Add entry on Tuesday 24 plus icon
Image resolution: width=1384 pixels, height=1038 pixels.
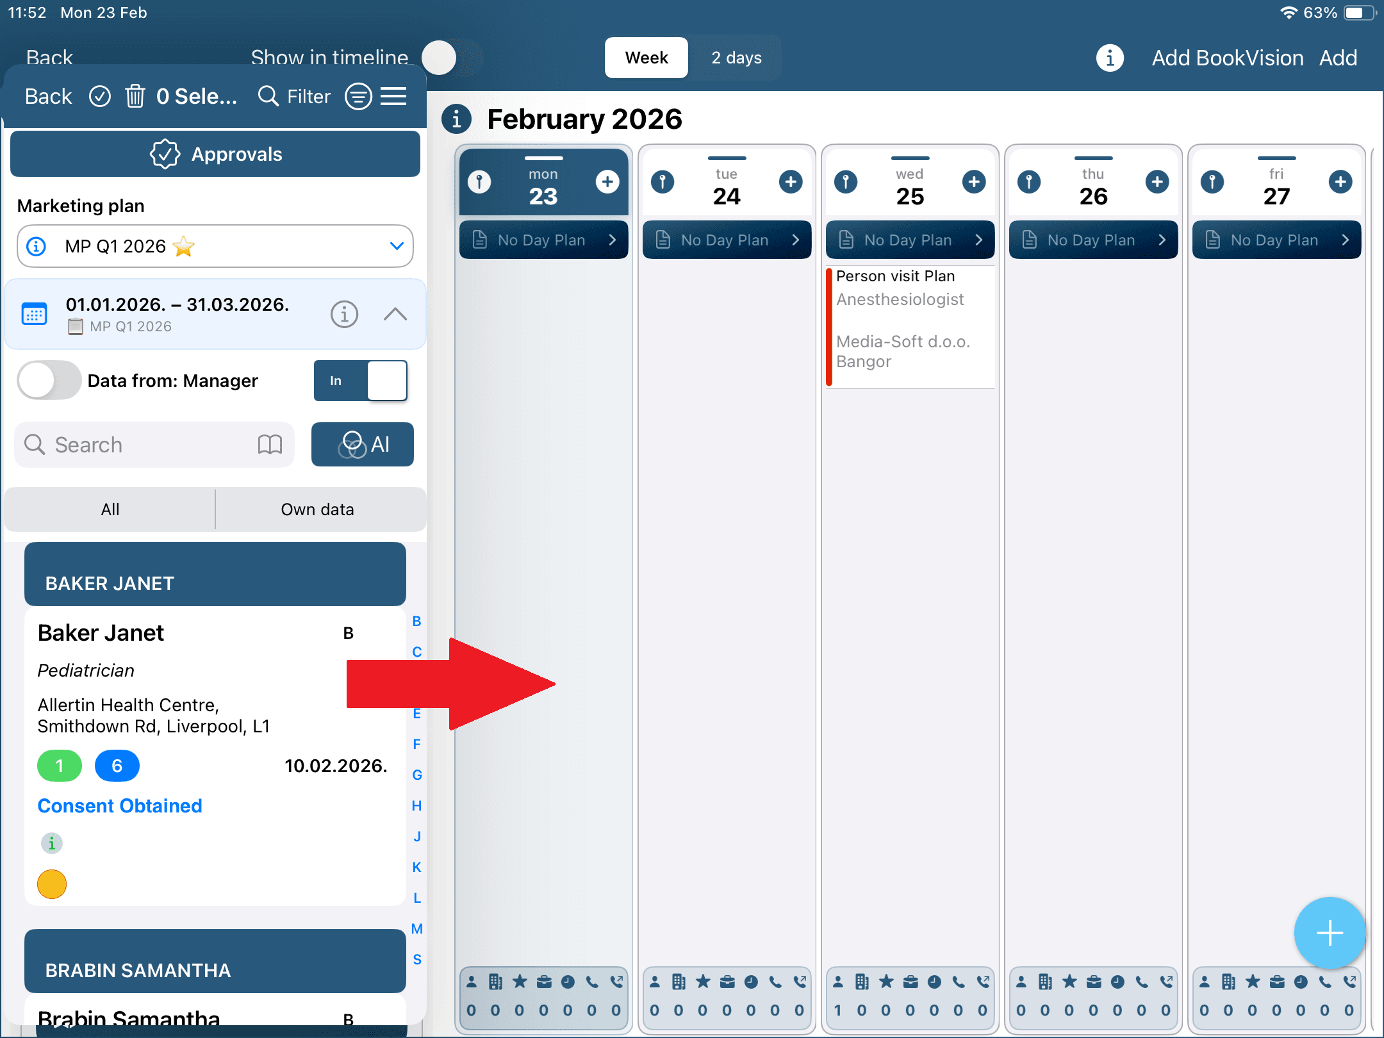click(791, 182)
